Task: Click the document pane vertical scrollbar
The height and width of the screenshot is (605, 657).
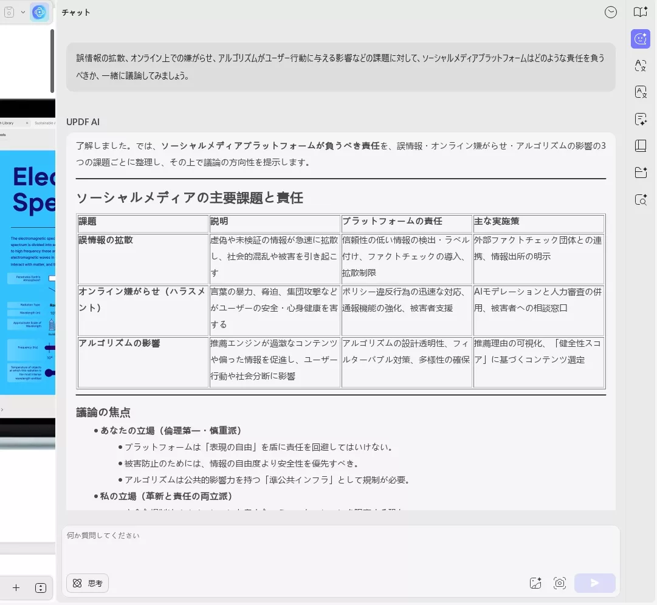Action: tap(52, 61)
